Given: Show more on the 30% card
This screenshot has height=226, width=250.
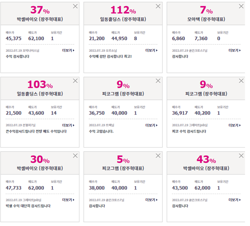Looking at the screenshot, I should 68,200.
